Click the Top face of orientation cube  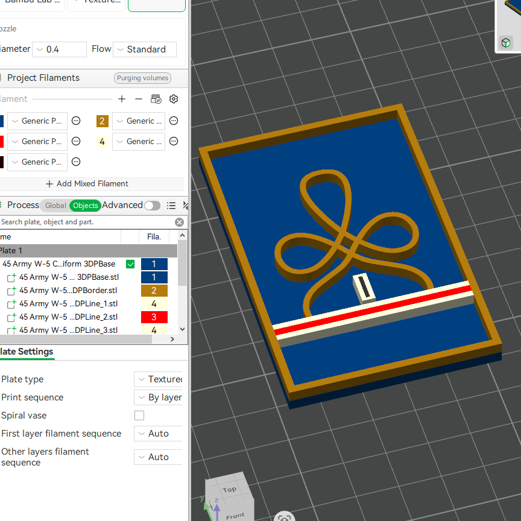(230, 490)
